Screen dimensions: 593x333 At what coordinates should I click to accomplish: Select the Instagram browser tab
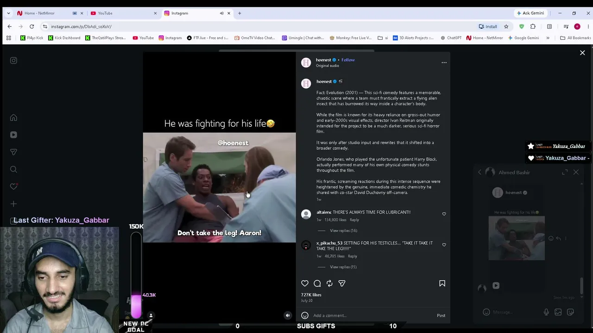coord(192,13)
